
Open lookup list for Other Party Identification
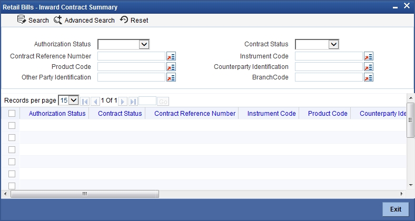click(x=171, y=77)
